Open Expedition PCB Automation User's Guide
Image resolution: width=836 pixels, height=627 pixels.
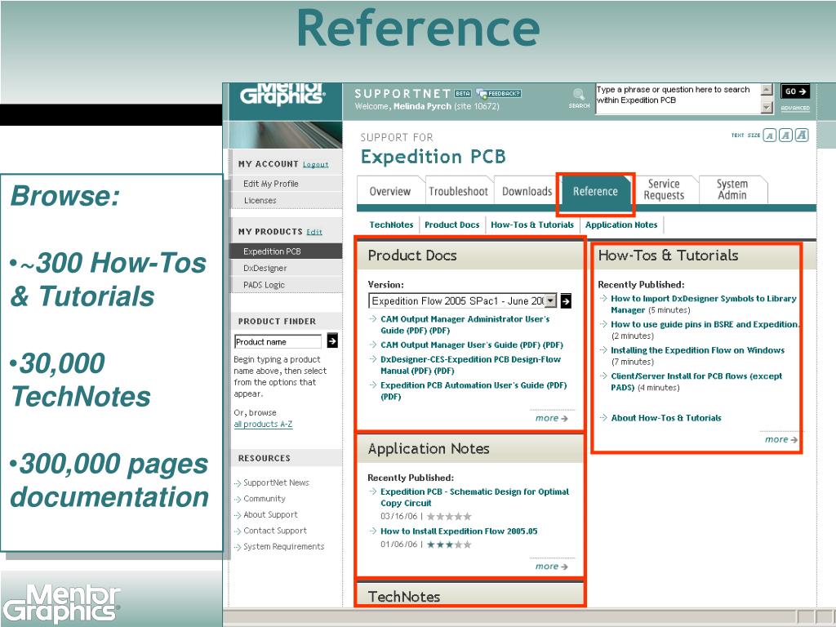[x=474, y=390]
